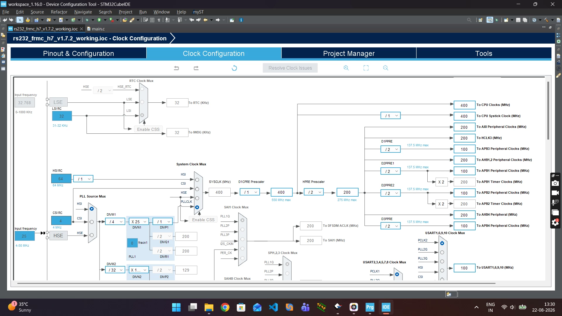The width and height of the screenshot is (562, 316).
Task: Click the Resolve Clock Issues button
Action: coord(290,68)
